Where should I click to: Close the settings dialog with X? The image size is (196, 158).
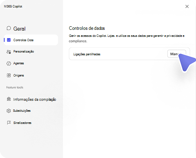coord(187,6)
